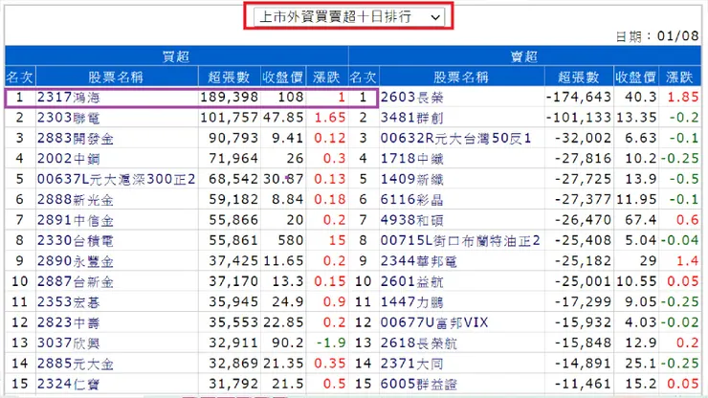Open the 4938和碩 stock link
Image resolution: width=708 pixels, height=398 pixels.
point(411,220)
